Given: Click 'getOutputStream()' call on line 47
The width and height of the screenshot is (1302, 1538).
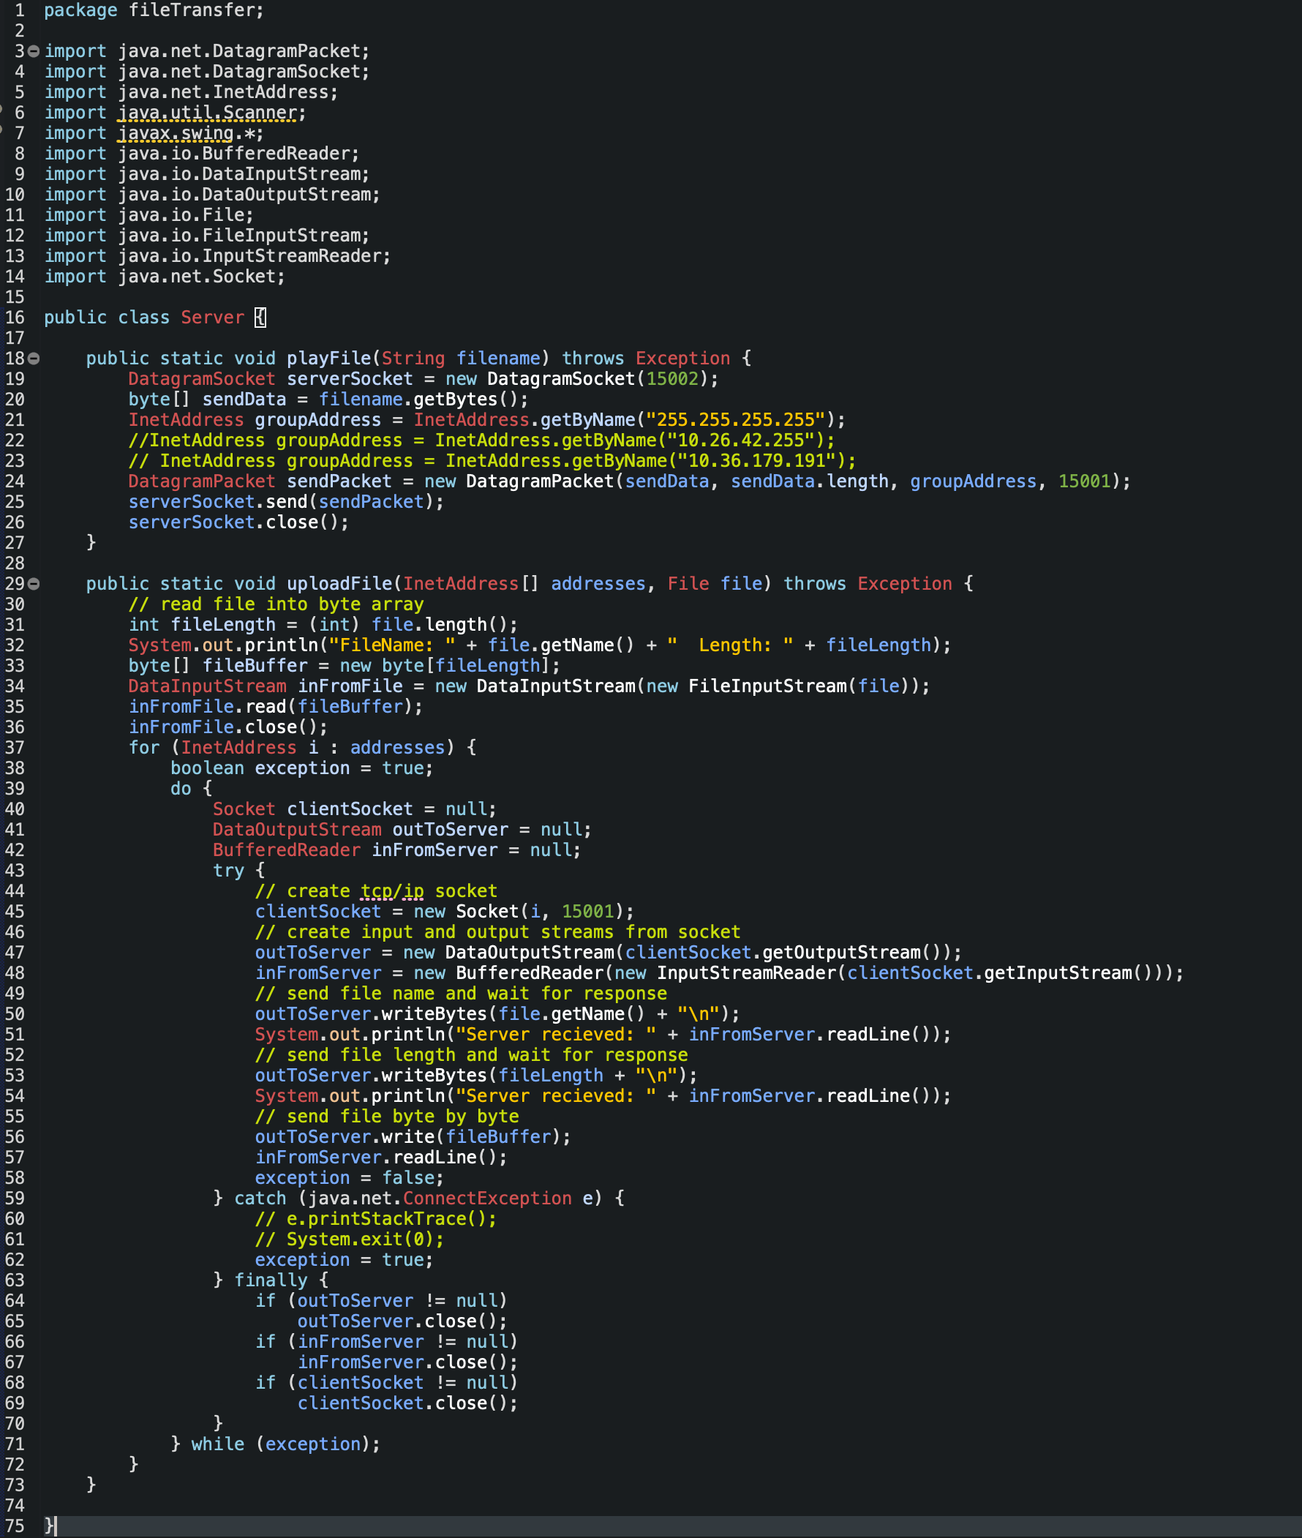Looking at the screenshot, I should [851, 953].
